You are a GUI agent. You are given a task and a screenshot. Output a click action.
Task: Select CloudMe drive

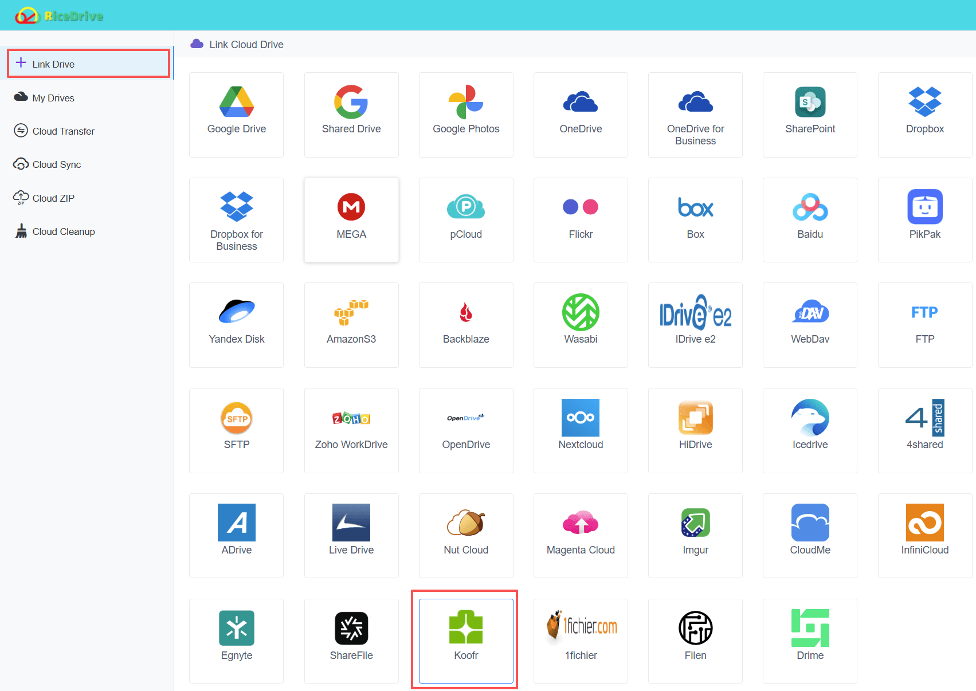pyautogui.click(x=810, y=536)
